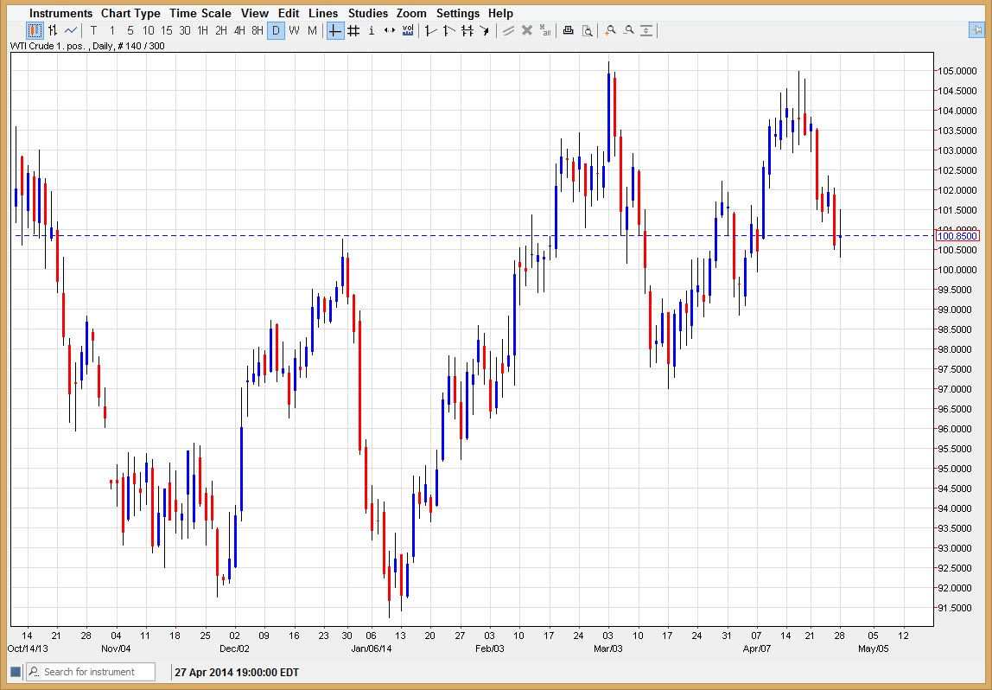Show volume using the vol icon
992x690 pixels.
(x=408, y=30)
